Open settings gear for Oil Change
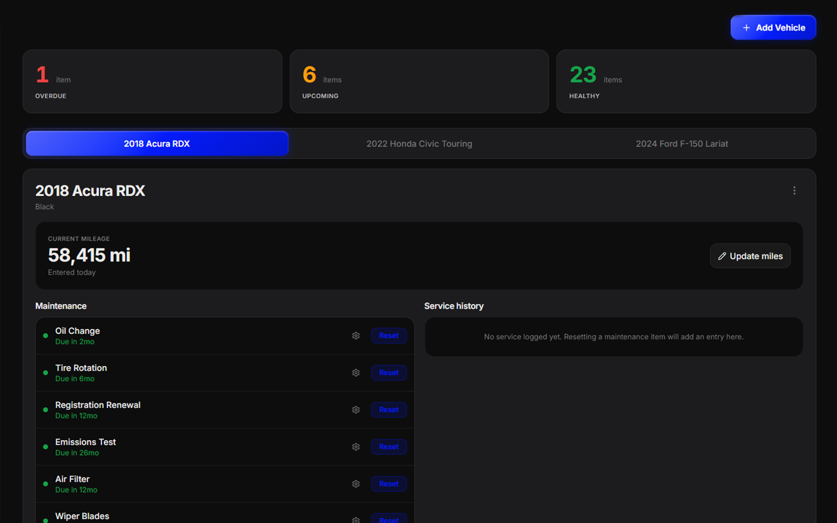 [x=356, y=335]
